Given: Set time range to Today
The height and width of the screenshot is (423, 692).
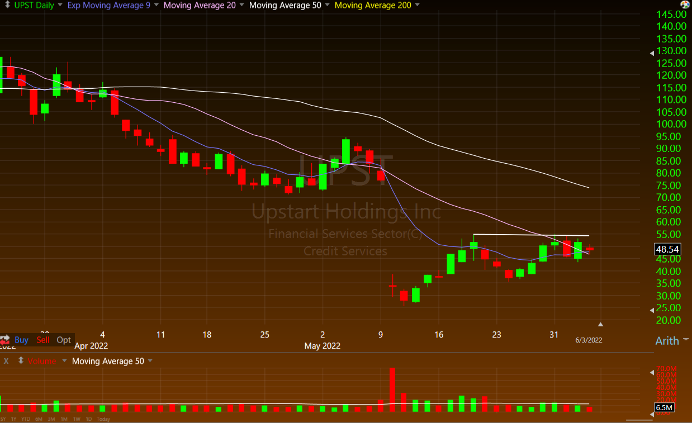Looking at the screenshot, I should click(x=103, y=419).
